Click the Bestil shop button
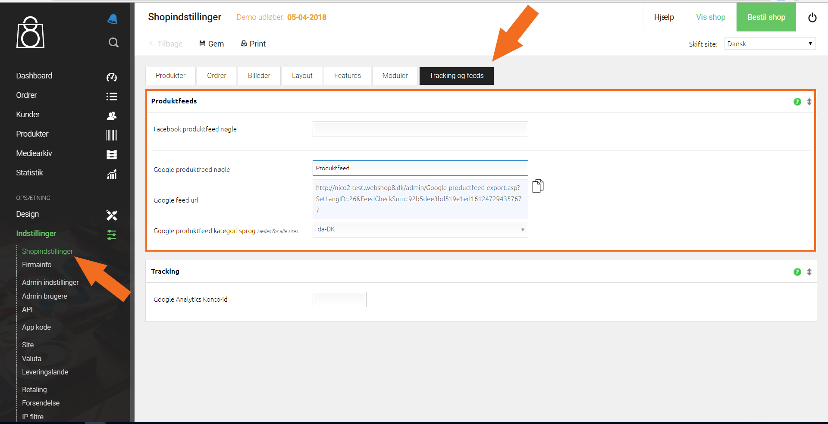This screenshot has width=828, height=424. pos(766,17)
